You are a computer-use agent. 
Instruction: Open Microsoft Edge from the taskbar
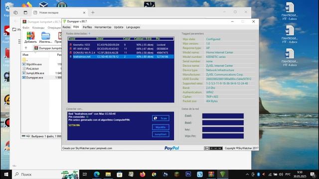click(97, 175)
